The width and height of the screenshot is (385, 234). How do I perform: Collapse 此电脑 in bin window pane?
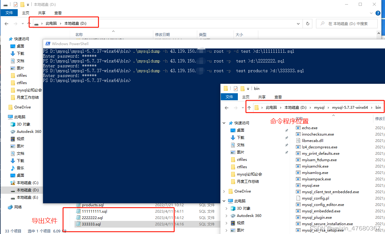tap(224, 201)
